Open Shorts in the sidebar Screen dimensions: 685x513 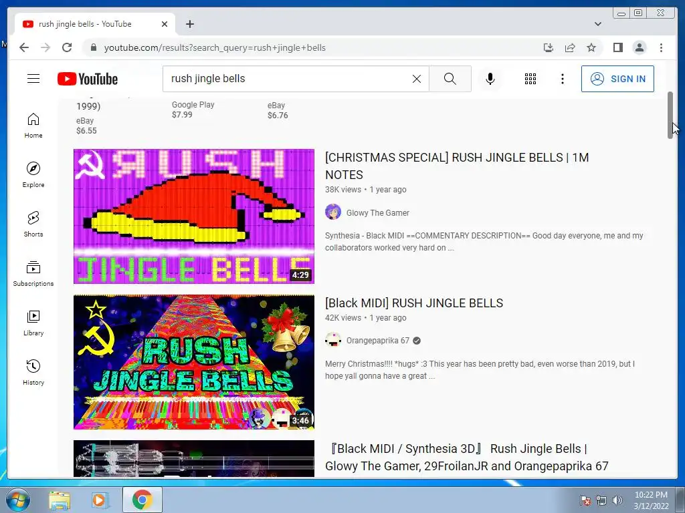[x=33, y=224]
